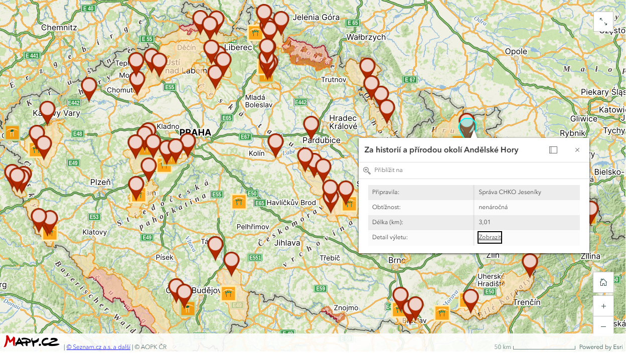Select the red pin at Tábor
This screenshot has width=626, height=354.
pyautogui.click(x=215, y=248)
